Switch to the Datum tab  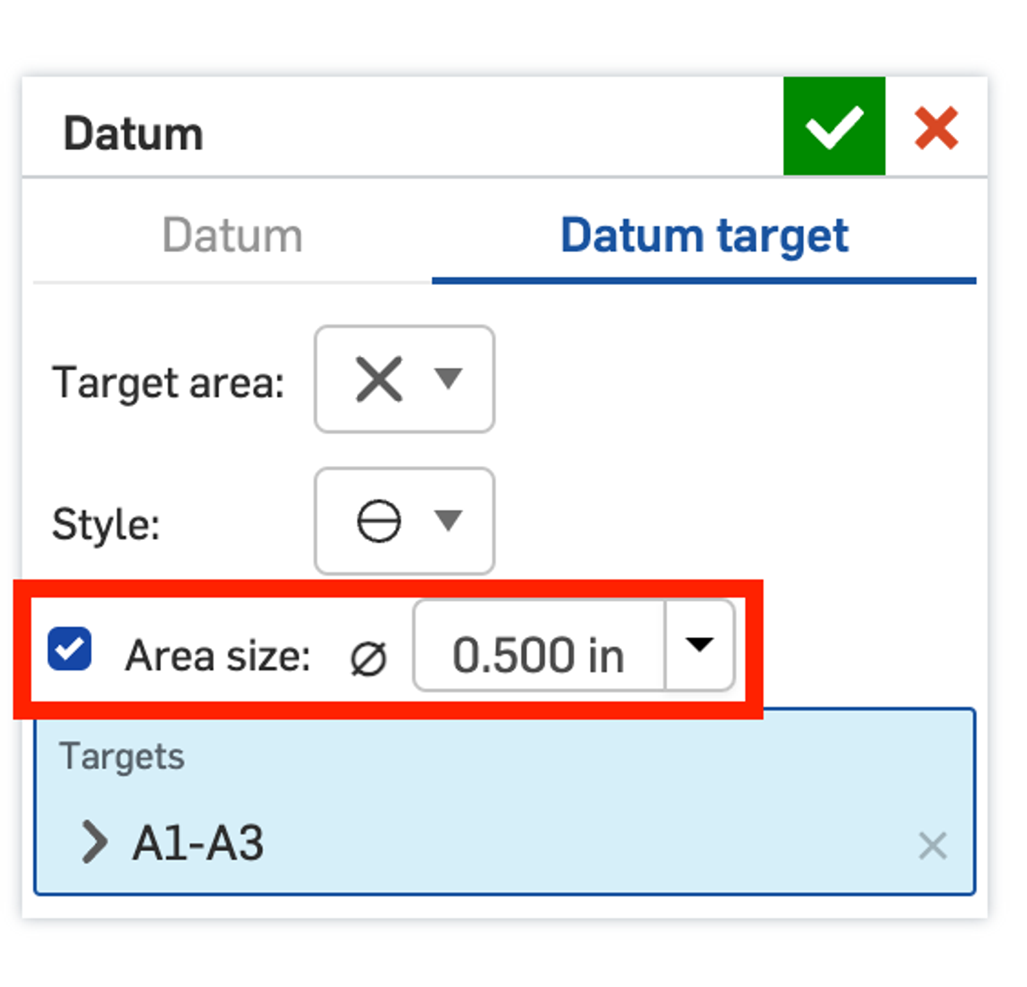pos(232,236)
